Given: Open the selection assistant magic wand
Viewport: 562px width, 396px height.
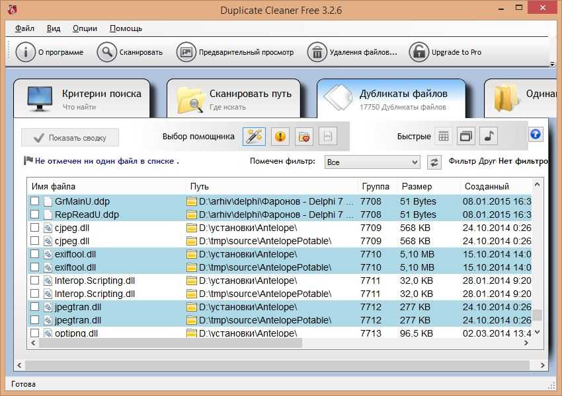Looking at the screenshot, I should (254, 137).
